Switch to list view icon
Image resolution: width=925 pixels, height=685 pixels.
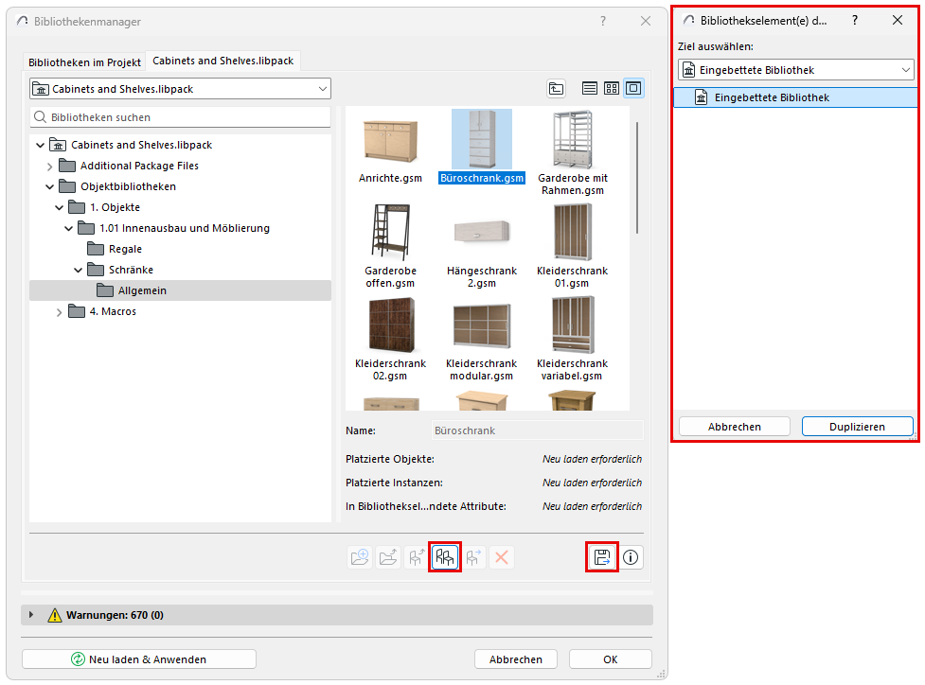589,88
